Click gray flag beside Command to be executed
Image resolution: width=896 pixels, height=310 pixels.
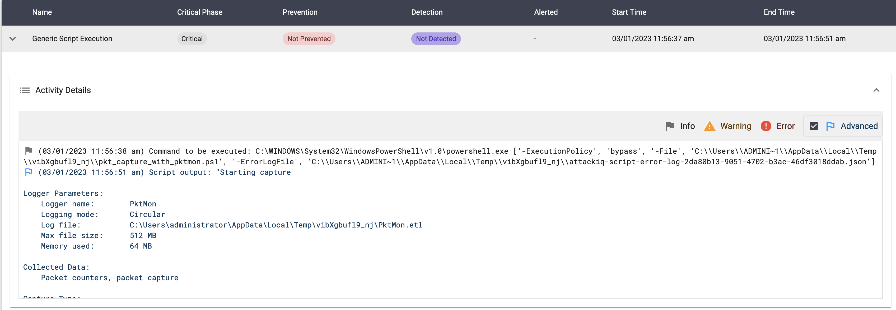[x=29, y=151]
